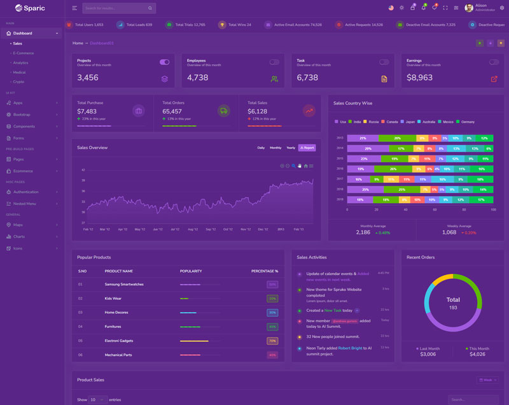
Task: Open the E-Commerce dashboard menu item
Action: (x=24, y=53)
